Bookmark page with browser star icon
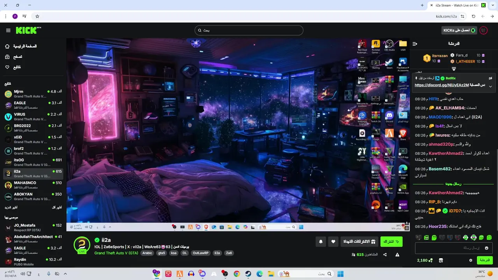The width and height of the screenshot is (498, 280). [37, 16]
